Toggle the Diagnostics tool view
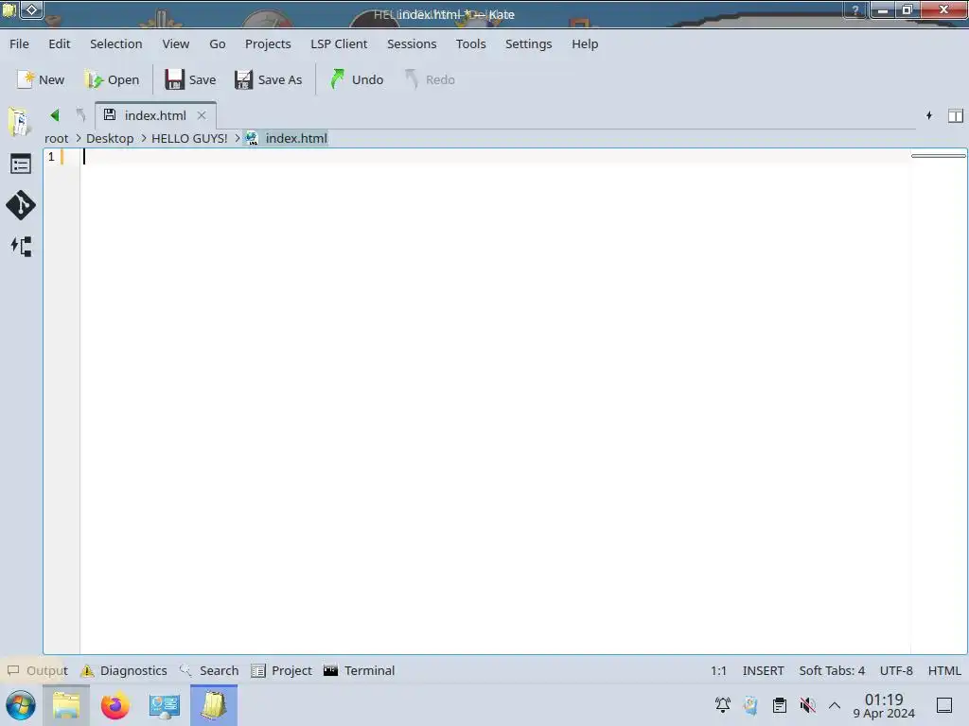The width and height of the screenshot is (969, 726). click(124, 670)
